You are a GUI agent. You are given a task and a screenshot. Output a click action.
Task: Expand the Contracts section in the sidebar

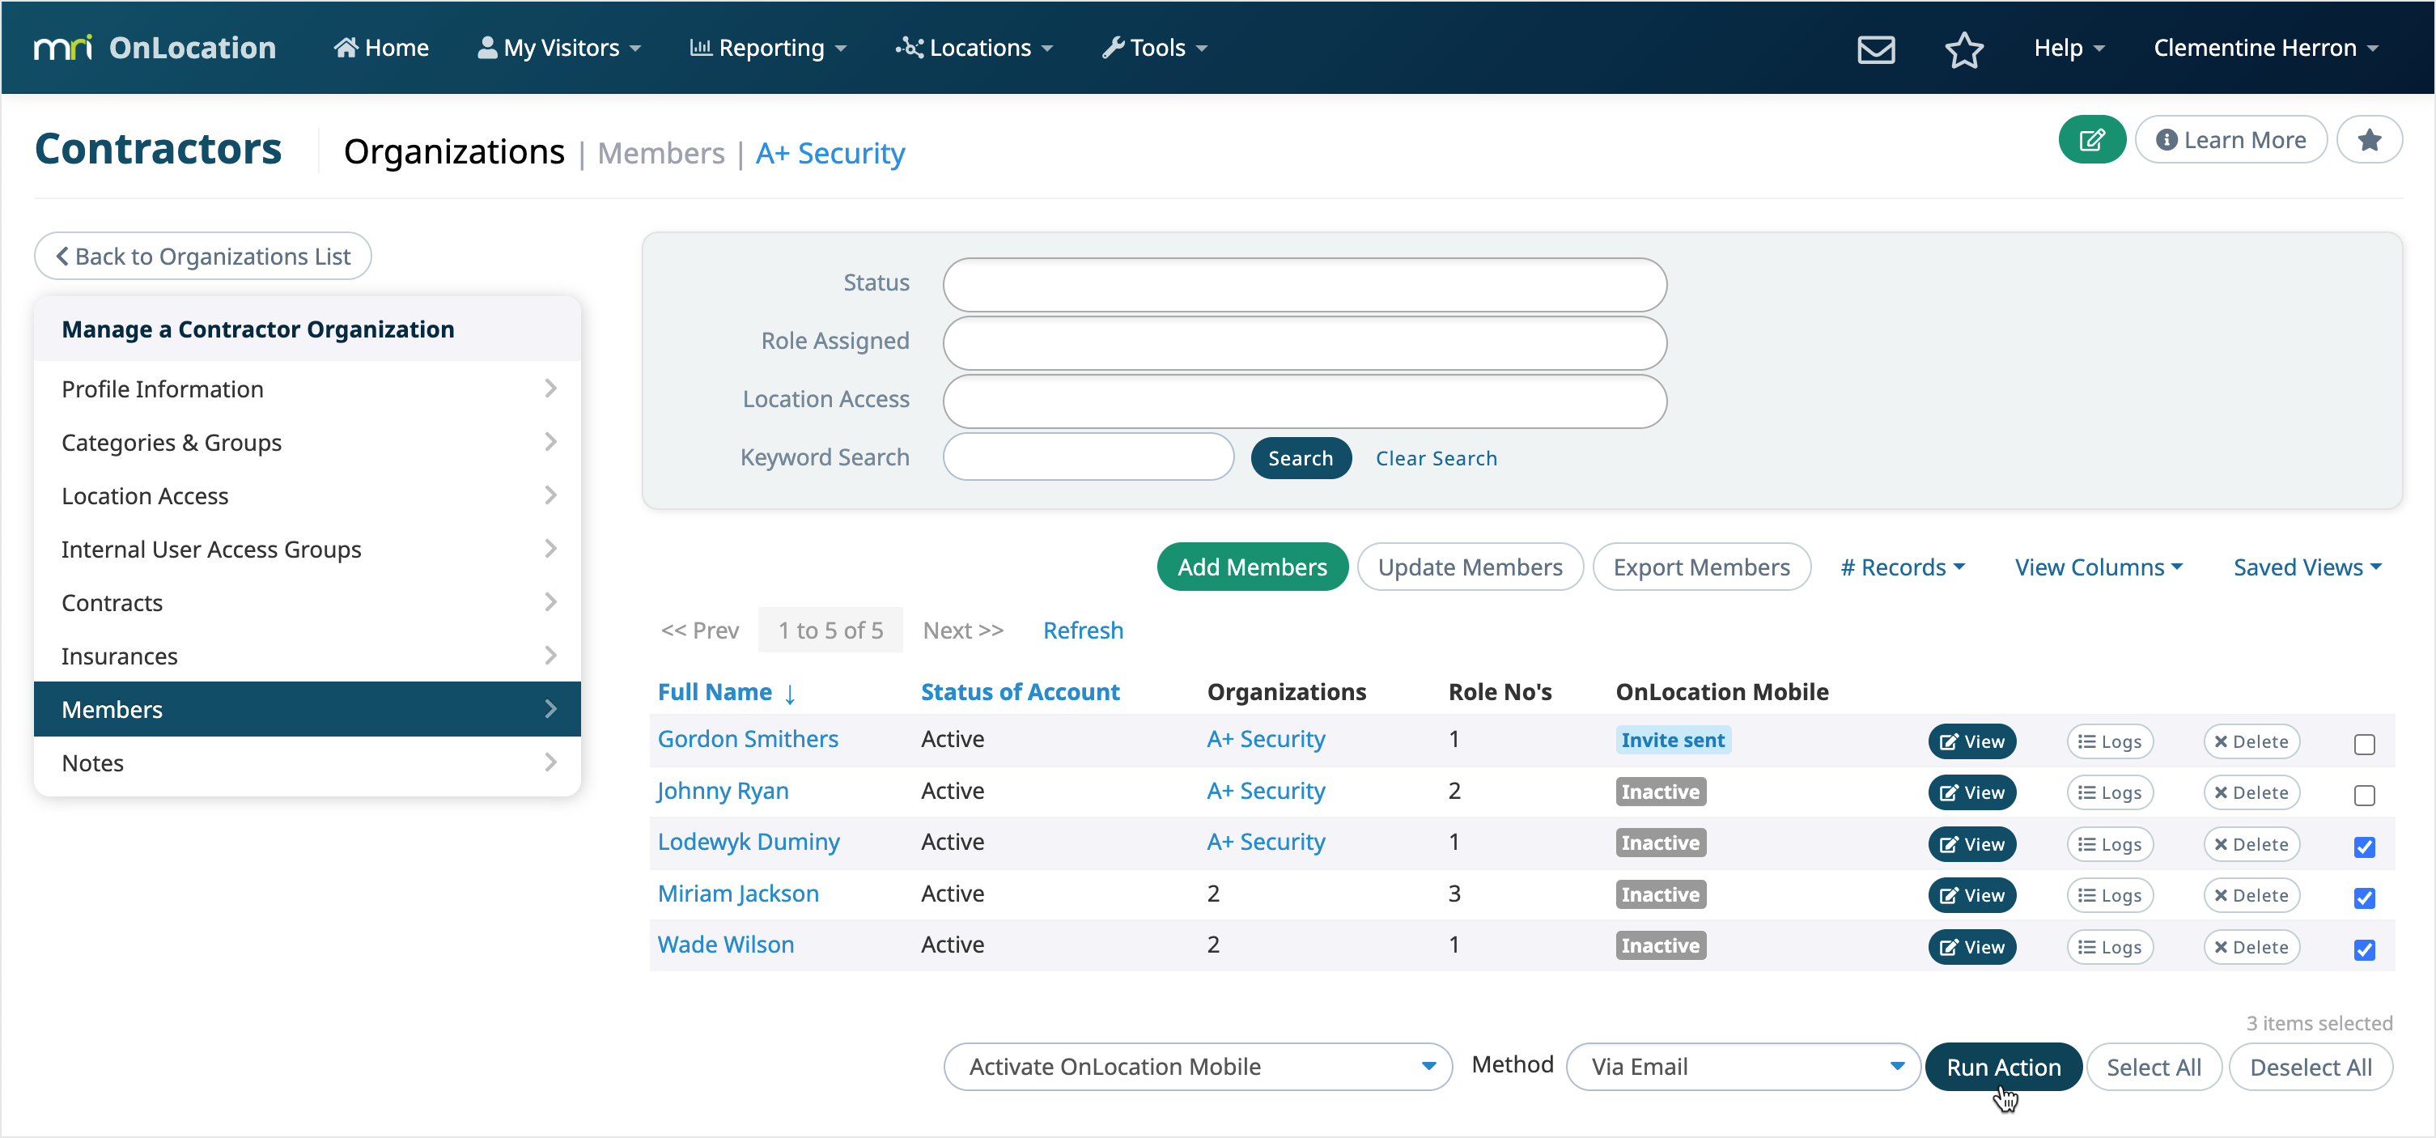(x=307, y=602)
